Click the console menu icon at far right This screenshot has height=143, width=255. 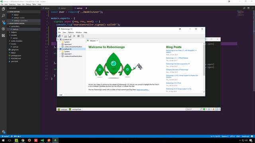pyautogui.click(x=219, y=109)
